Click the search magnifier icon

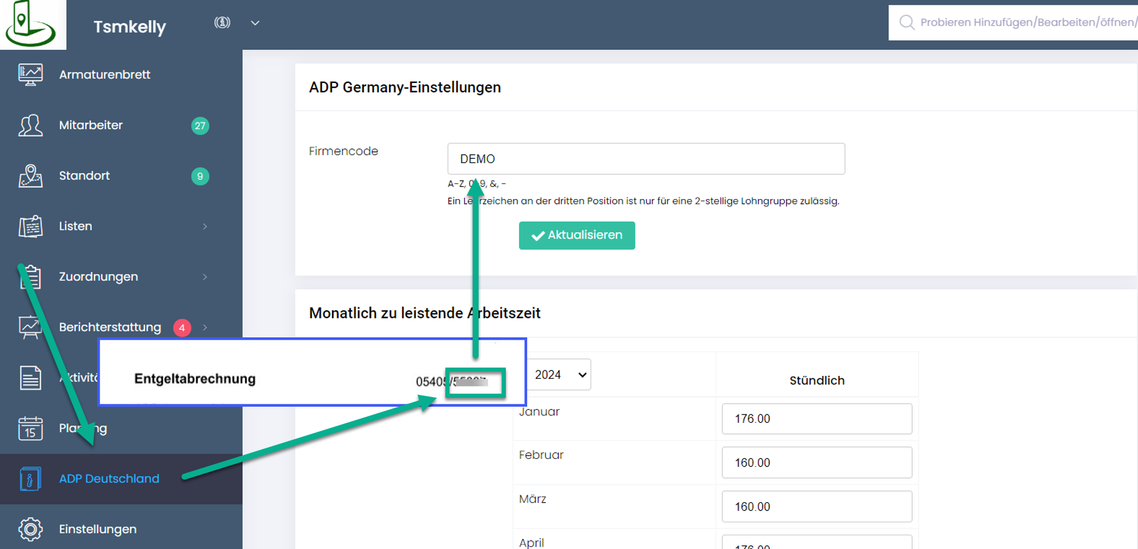coord(907,23)
